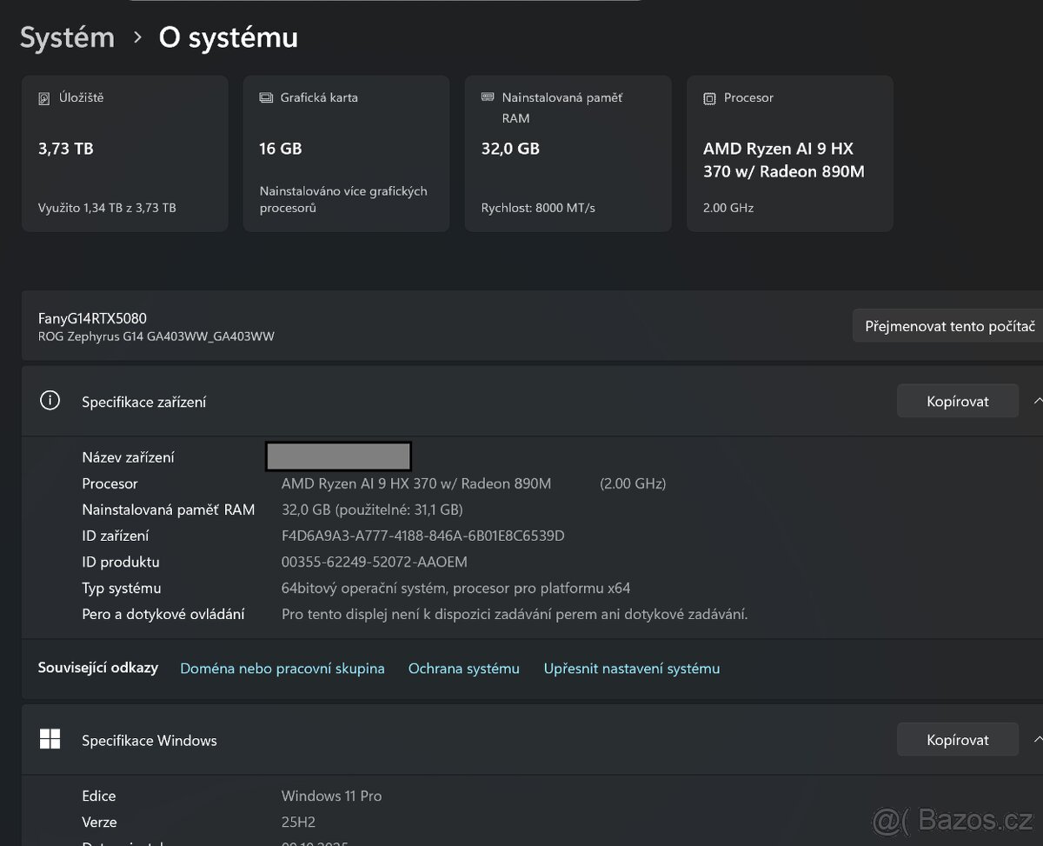This screenshot has width=1043, height=846.
Task: Click Systém in the breadcrumb
Action: coord(66,37)
